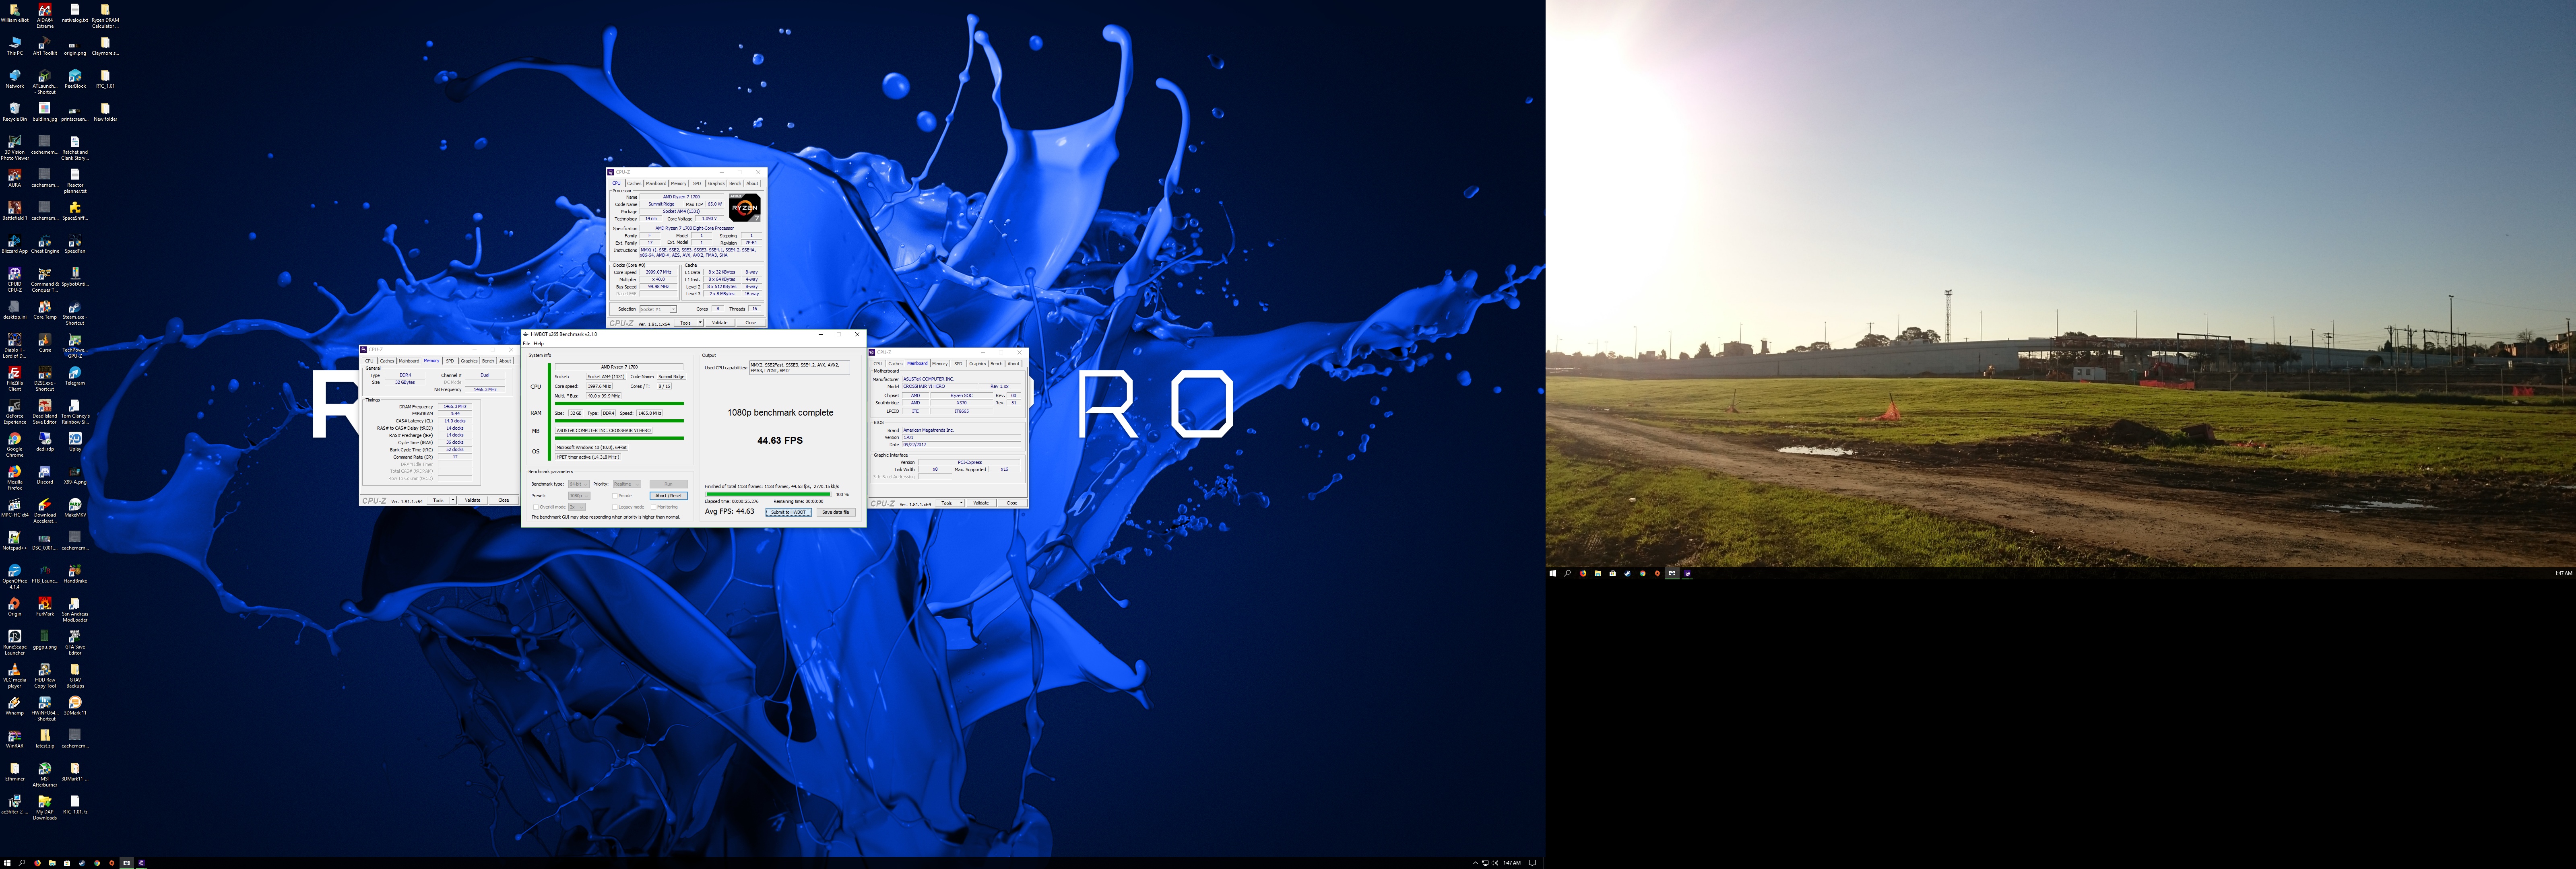This screenshot has width=2576, height=869.
Task: Click Validate in Mainboard CPU-Z window
Action: click(981, 503)
